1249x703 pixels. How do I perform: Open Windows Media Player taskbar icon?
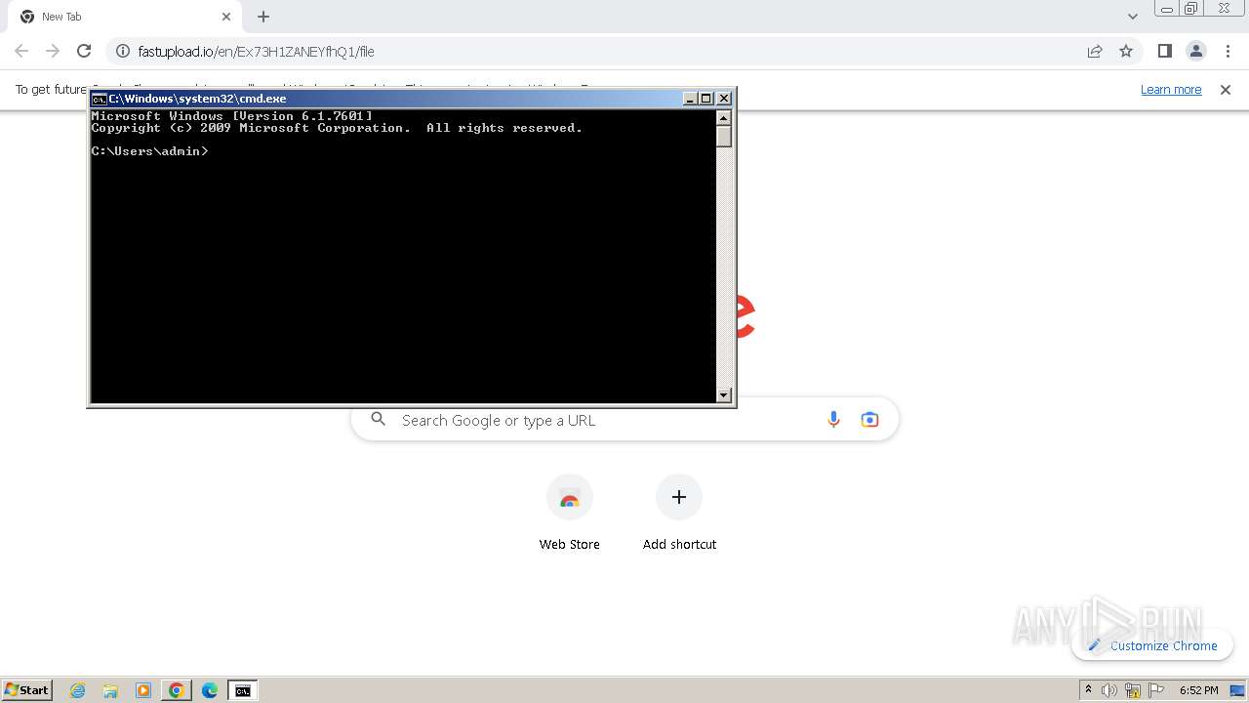[143, 690]
